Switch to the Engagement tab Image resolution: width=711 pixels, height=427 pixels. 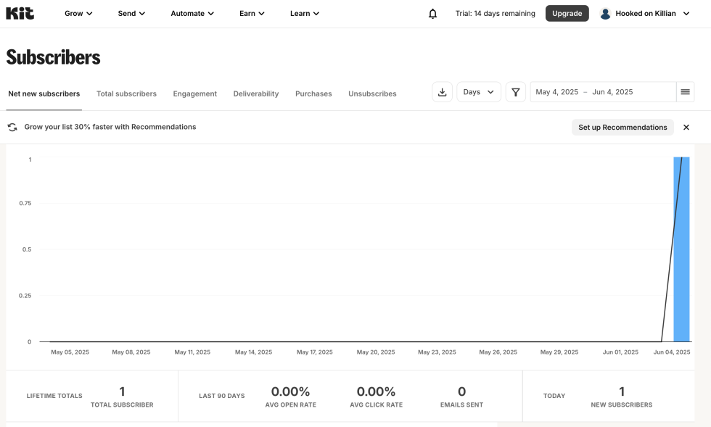195,94
